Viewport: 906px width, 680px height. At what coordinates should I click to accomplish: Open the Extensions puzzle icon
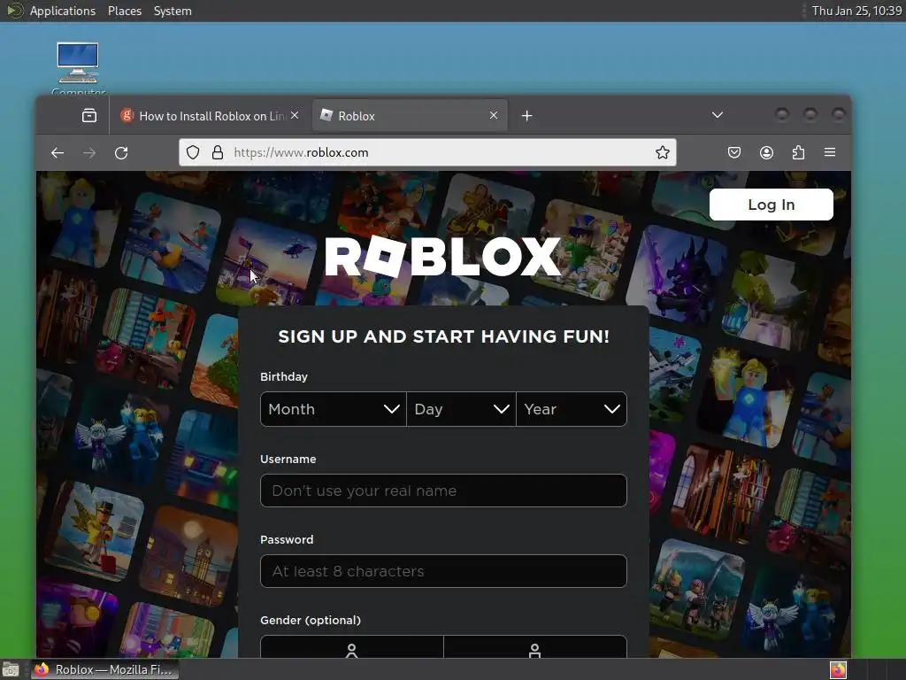pyautogui.click(x=798, y=152)
